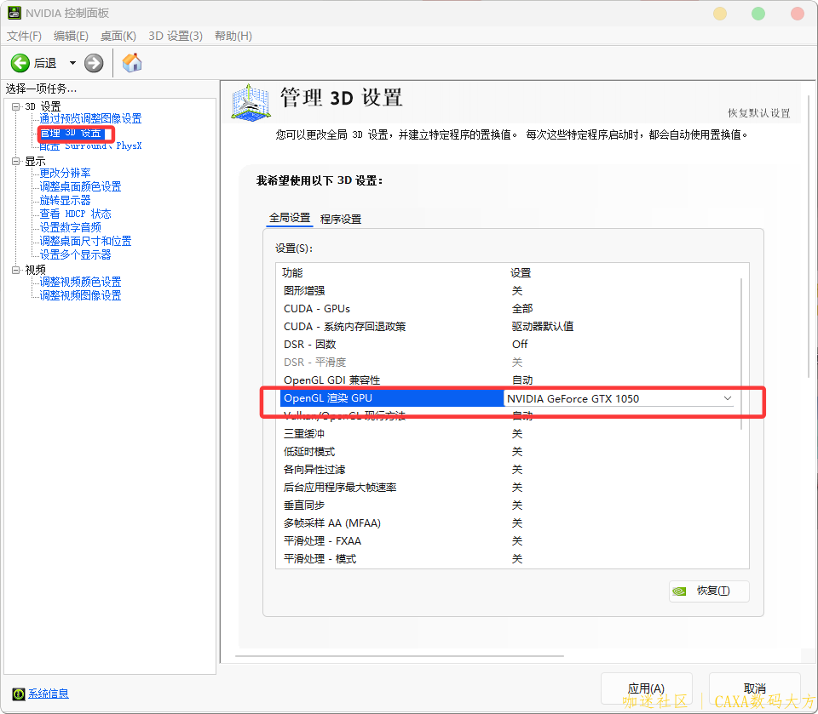Viewport: 818px width, 714px height.
Task: Click the 系统信息 icon at bottom left
Action: coord(20,694)
